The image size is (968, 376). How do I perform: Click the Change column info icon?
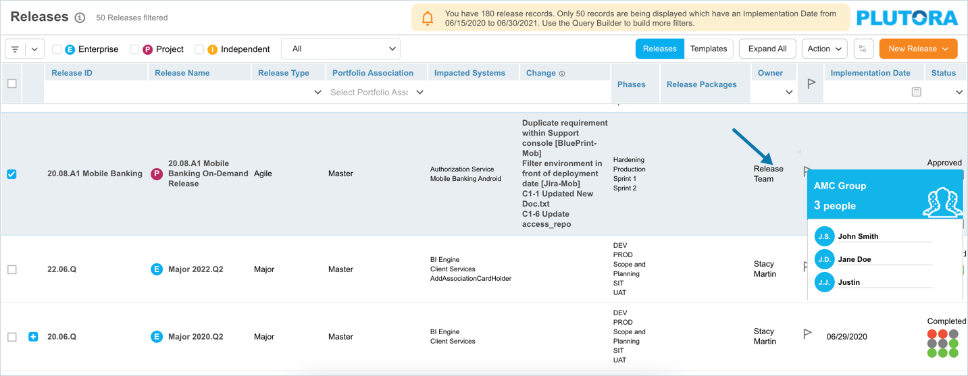(x=562, y=74)
